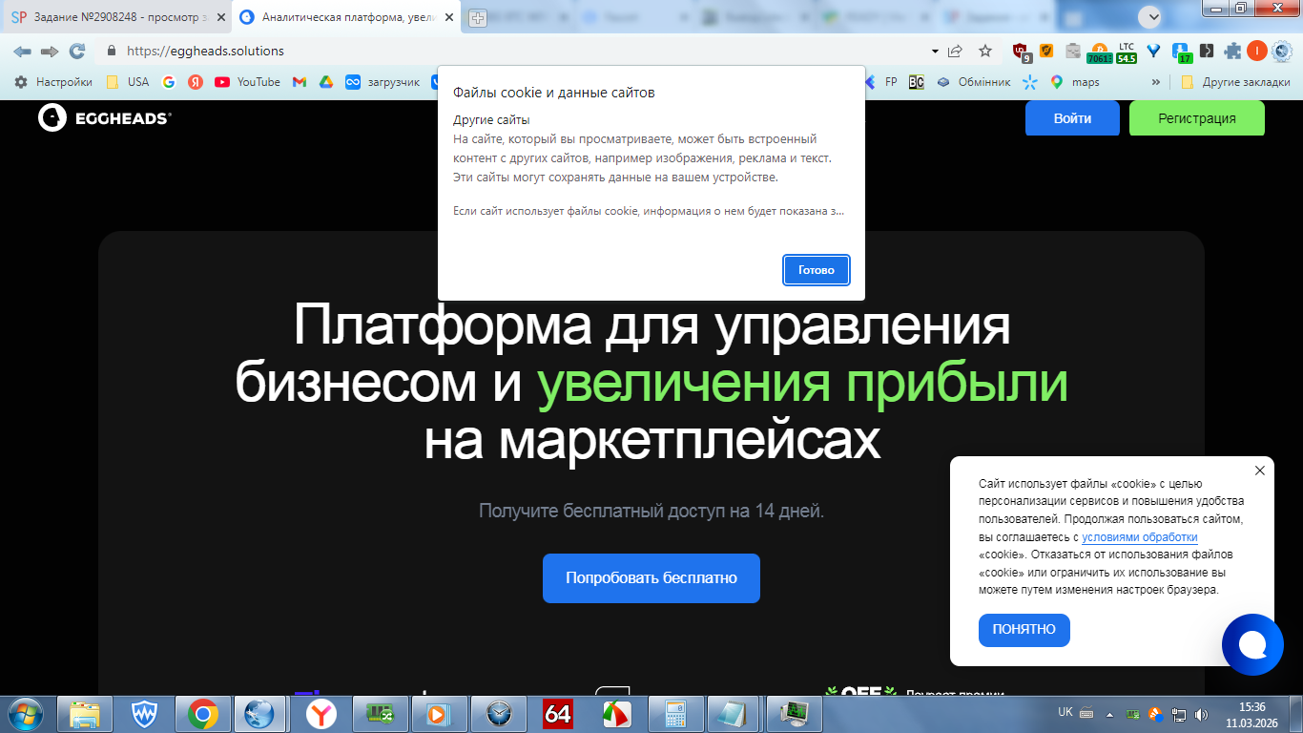Click the EGGHEADS logo
This screenshot has height=733, width=1303.
tap(105, 117)
